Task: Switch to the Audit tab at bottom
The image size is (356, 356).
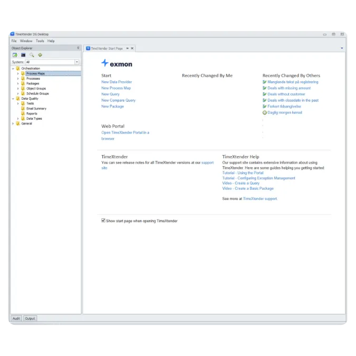Action: point(16,319)
